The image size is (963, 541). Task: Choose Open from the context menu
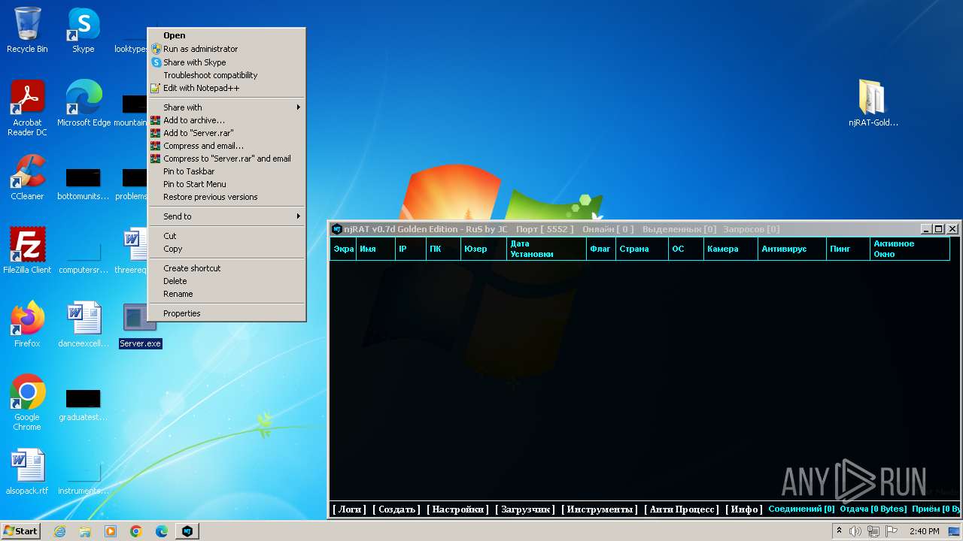[226, 35]
